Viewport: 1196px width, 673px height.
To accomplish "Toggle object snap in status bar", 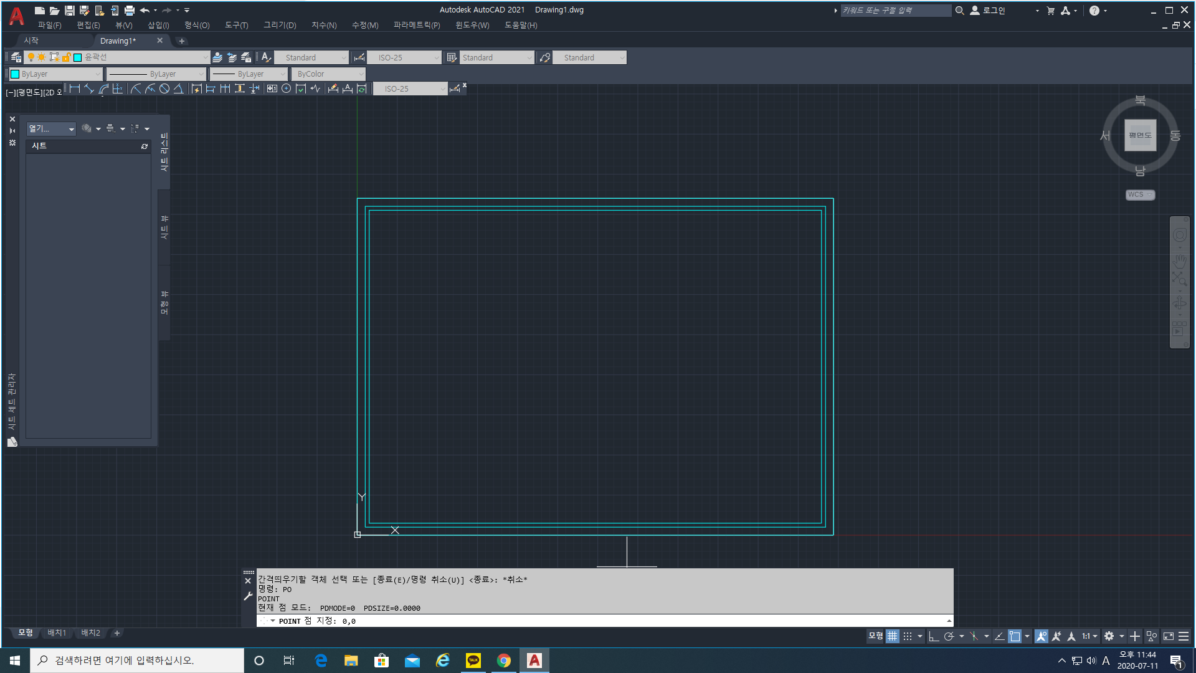I will pos(1015,636).
